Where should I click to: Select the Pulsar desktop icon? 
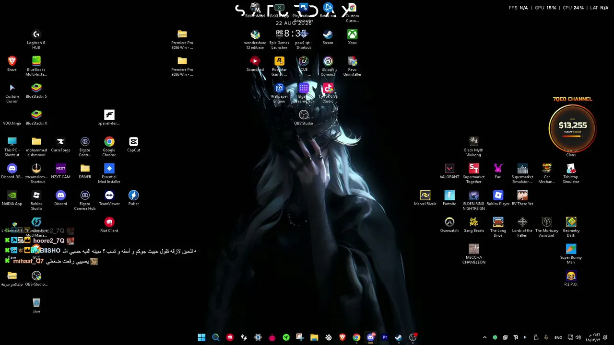pos(133,198)
